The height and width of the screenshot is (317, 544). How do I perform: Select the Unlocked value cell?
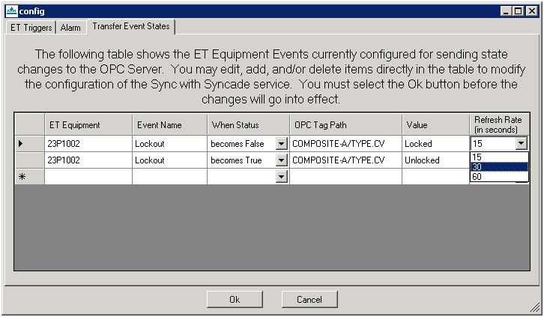pyautogui.click(x=436, y=160)
